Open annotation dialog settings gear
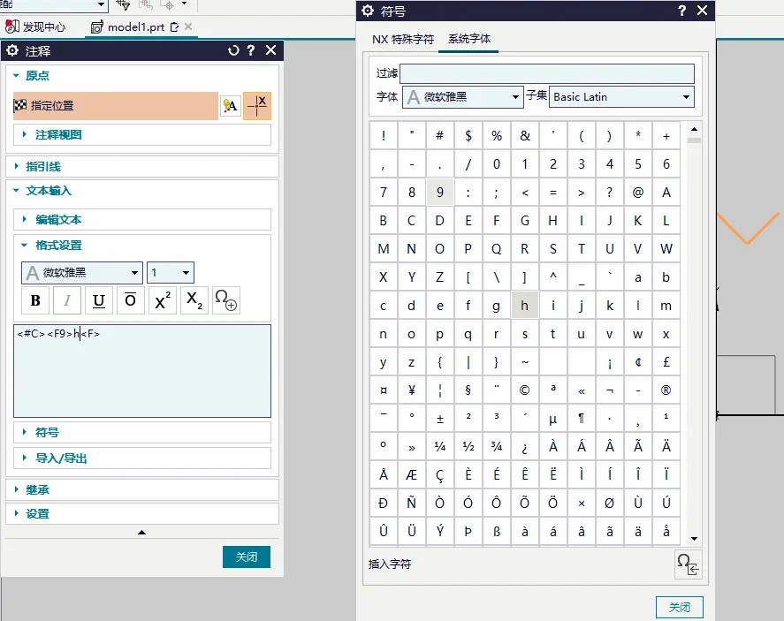The image size is (784, 621). coord(12,50)
